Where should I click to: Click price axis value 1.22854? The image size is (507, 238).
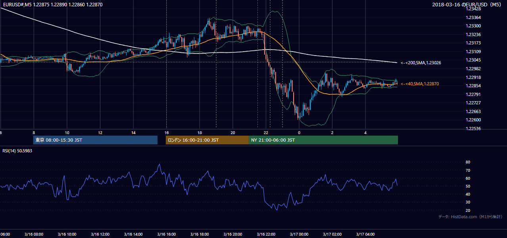474,86
